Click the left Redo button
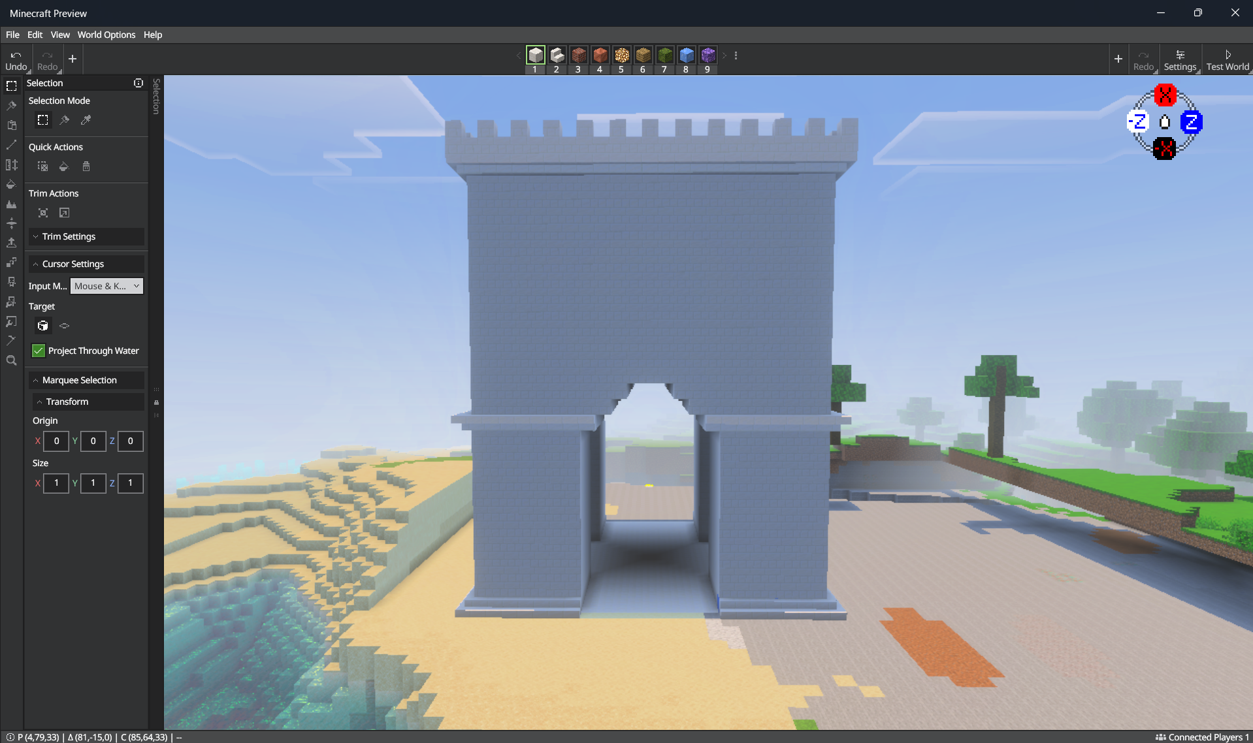 [x=47, y=59]
